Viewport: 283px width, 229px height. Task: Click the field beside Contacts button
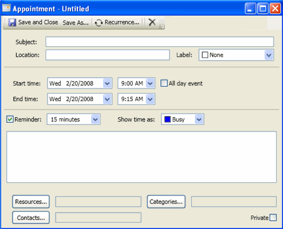[x=98, y=218]
